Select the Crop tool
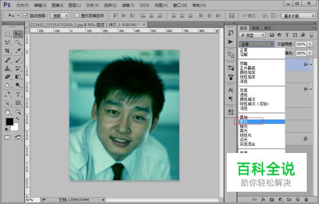Image resolution: width=319 pixels, height=204 pixels. click(x=7, y=51)
